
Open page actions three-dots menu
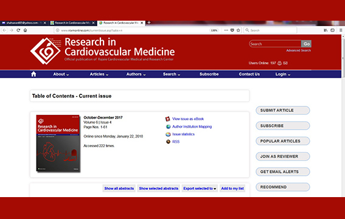pyautogui.click(x=226, y=30)
